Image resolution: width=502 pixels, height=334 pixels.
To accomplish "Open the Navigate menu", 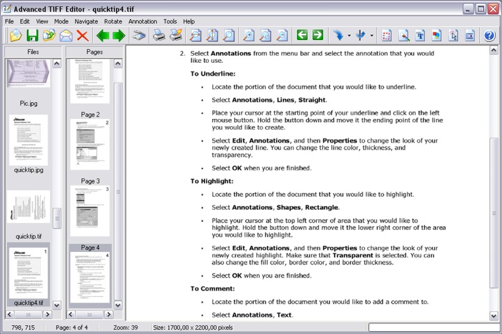I will pos(86,21).
